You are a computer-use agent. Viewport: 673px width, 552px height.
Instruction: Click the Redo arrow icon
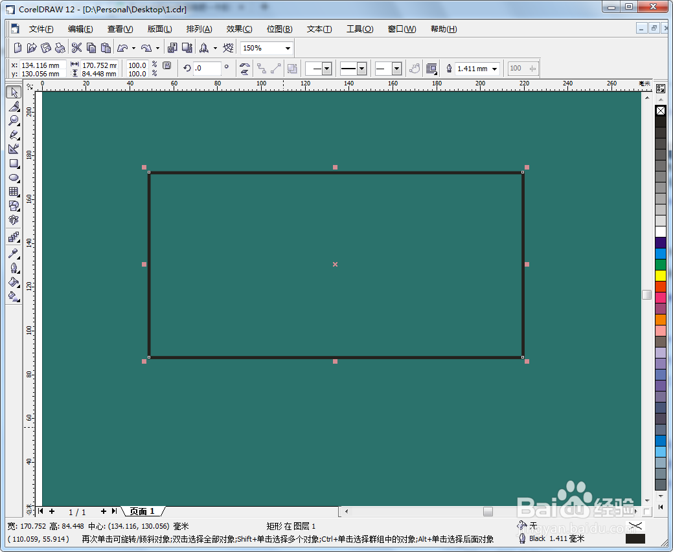tap(147, 48)
